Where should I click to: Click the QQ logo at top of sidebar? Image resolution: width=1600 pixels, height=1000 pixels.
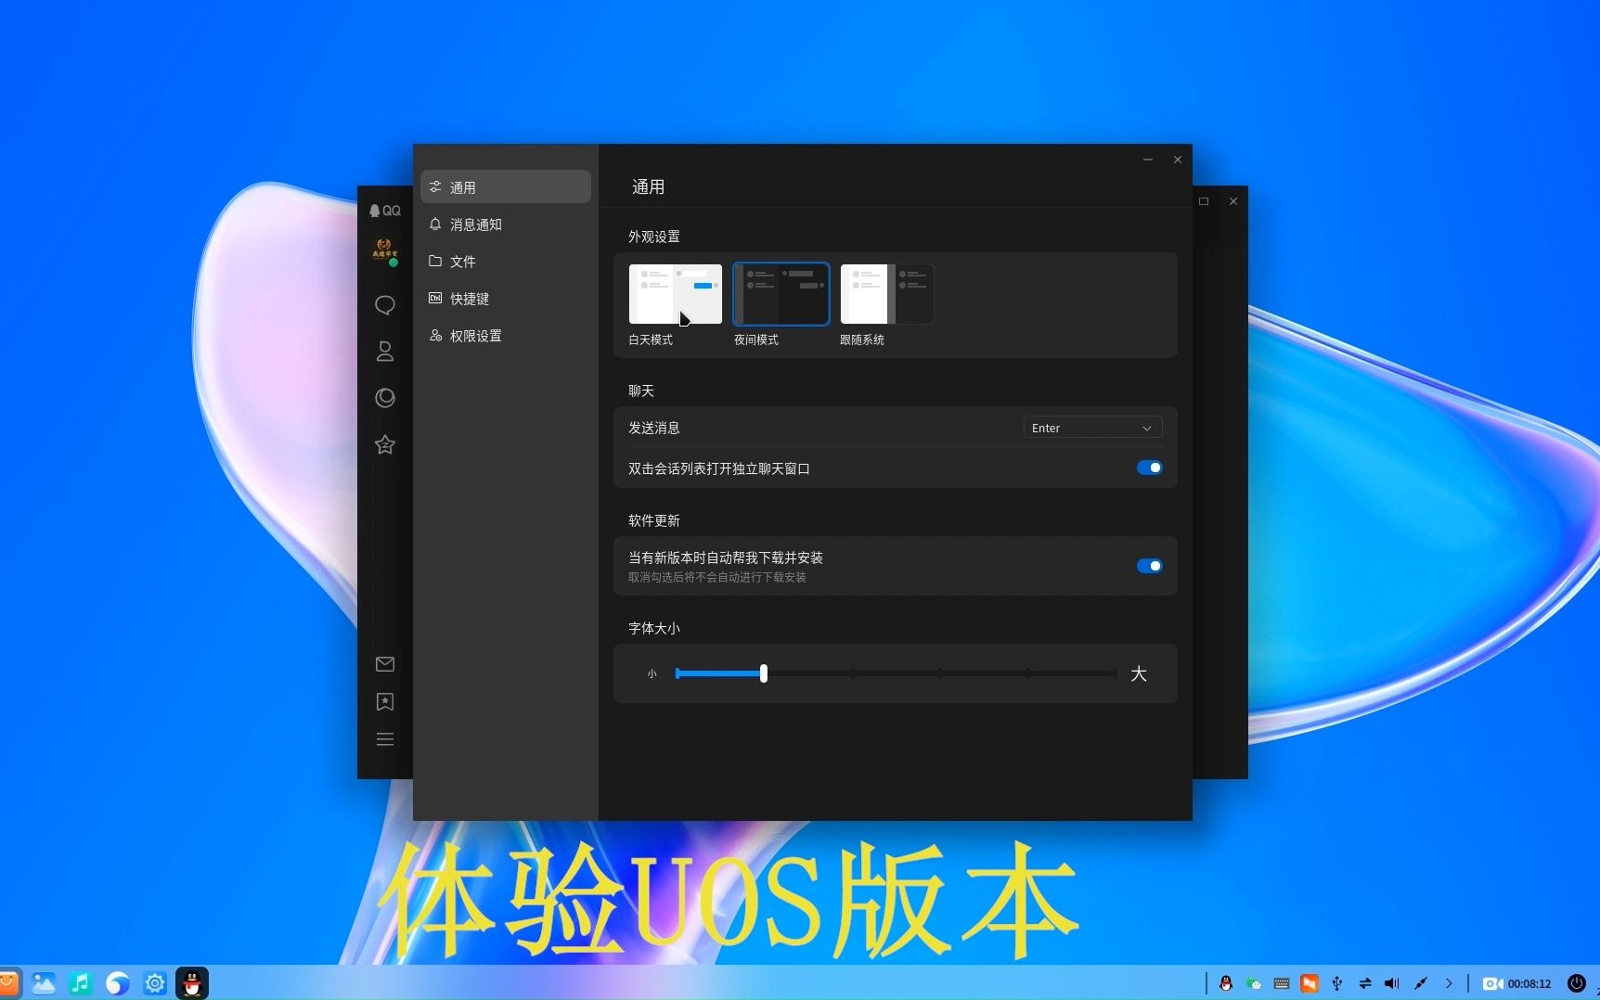[385, 211]
